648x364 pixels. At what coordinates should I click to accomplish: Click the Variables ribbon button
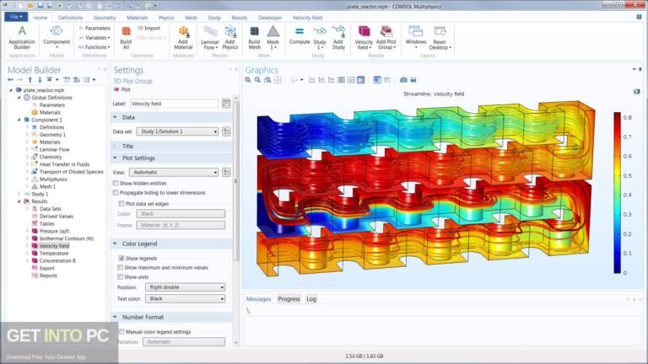[94, 38]
